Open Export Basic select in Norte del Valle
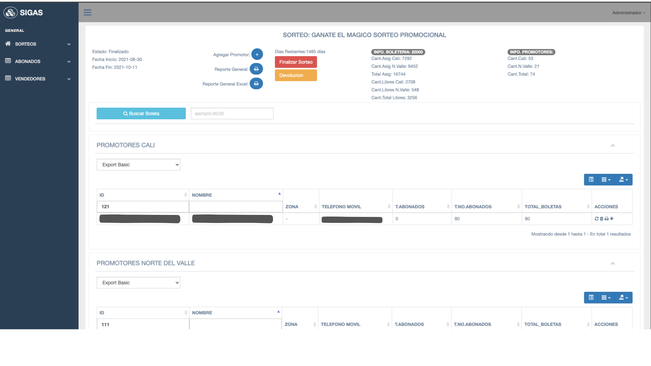Viewport: 651px width, 366px height. [x=138, y=283]
